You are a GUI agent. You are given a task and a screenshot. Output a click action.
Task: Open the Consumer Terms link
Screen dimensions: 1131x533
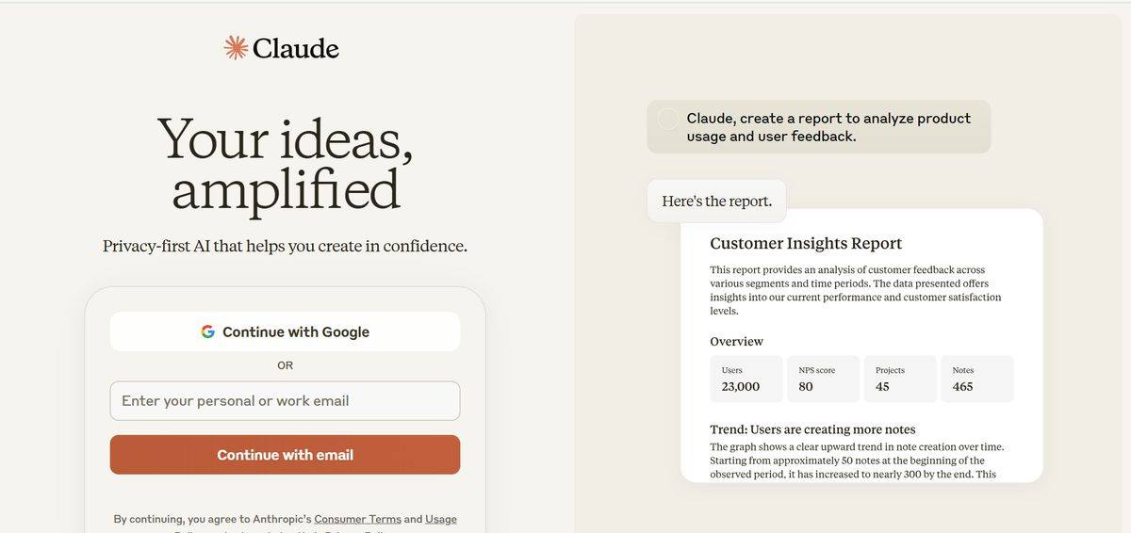[x=357, y=519]
